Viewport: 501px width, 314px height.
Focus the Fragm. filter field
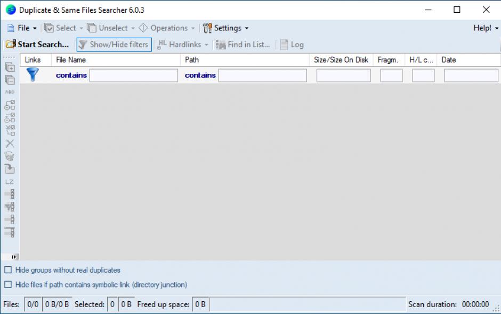click(x=391, y=75)
